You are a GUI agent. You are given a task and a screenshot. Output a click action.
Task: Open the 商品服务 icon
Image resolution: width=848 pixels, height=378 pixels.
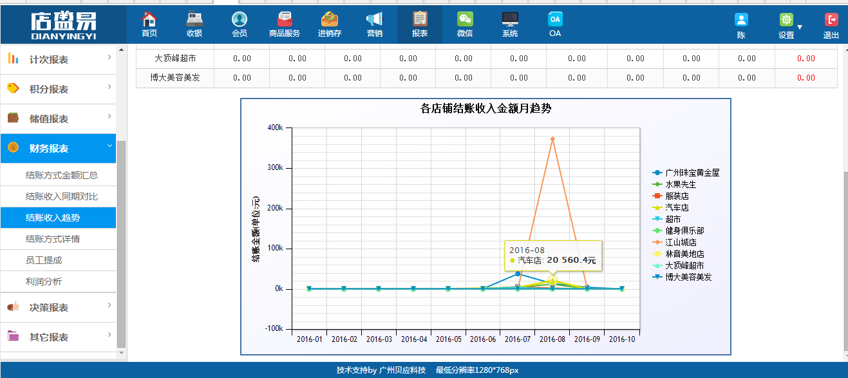coord(285,19)
